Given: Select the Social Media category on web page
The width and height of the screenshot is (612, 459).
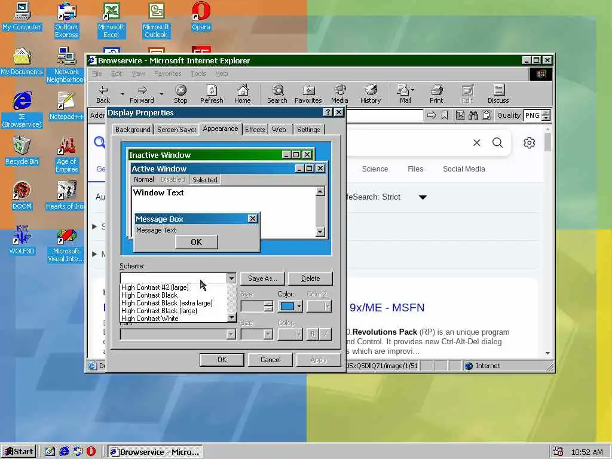Looking at the screenshot, I should coord(464,169).
